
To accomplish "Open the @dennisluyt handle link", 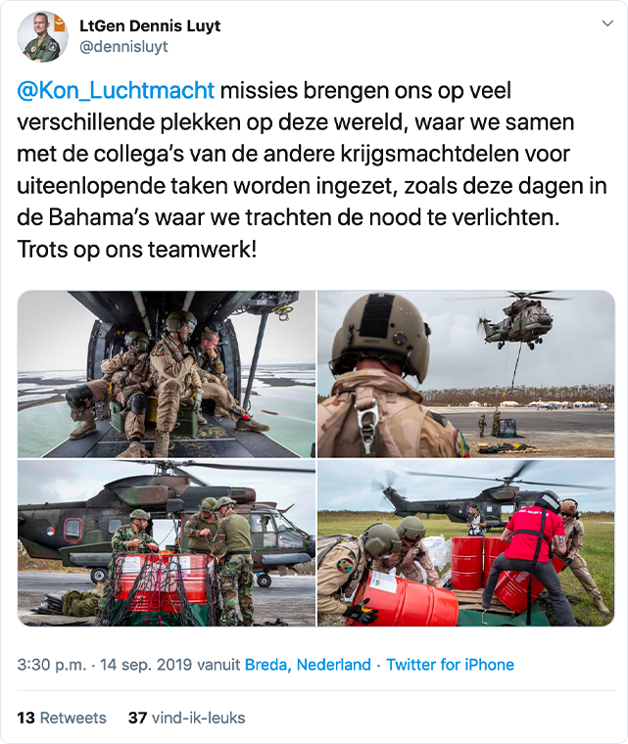I will (x=123, y=47).
